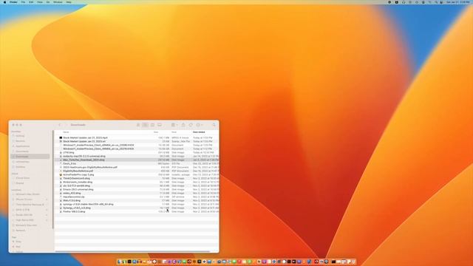Viewport: 473px width, 266px height.
Task: Open Shared in the sidebar
Action: pyautogui.click(x=20, y=183)
